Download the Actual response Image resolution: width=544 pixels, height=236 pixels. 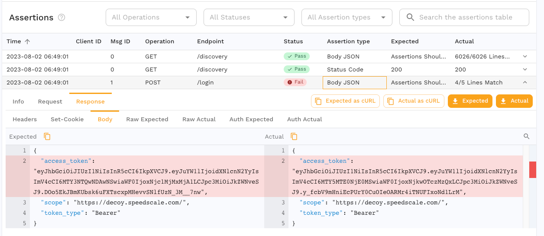tap(514, 101)
